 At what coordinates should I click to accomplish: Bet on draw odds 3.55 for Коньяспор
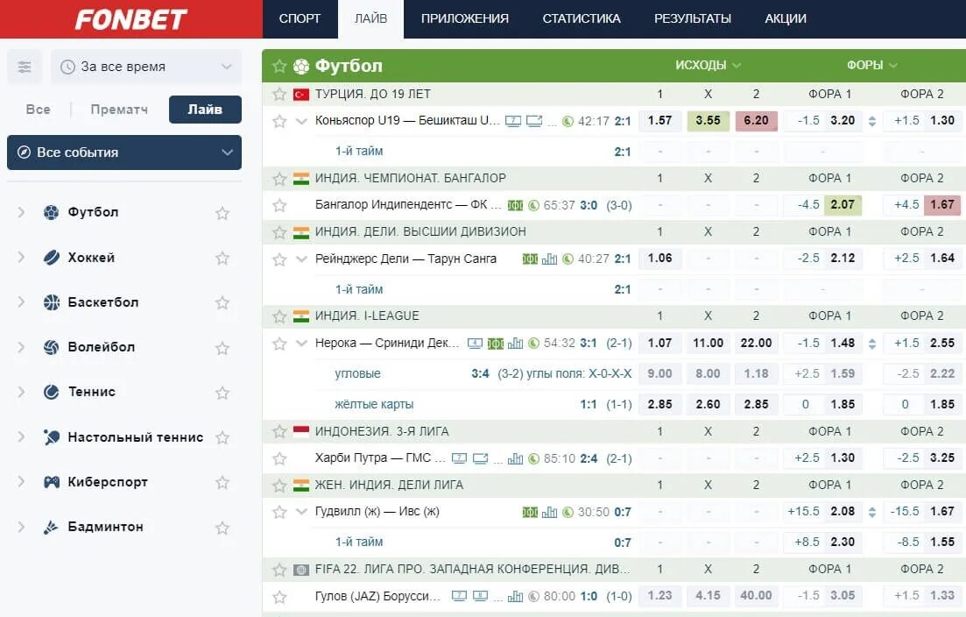[x=708, y=121]
